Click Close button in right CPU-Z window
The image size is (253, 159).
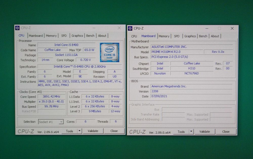[226, 132]
